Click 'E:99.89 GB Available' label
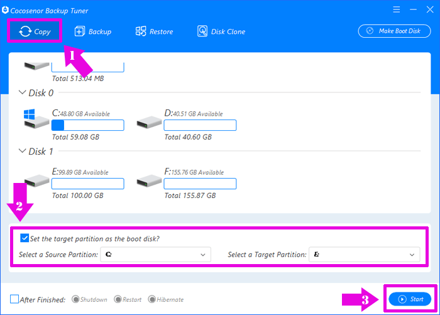The image size is (440, 315). click(x=80, y=172)
